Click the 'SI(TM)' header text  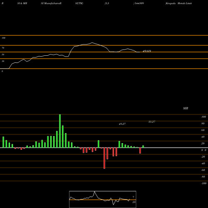click(x=79, y=3)
